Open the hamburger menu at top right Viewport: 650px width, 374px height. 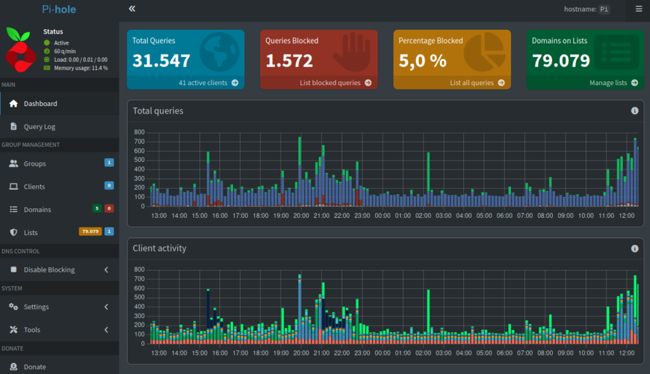639,10
